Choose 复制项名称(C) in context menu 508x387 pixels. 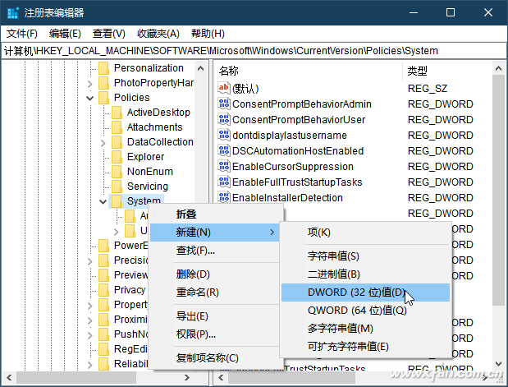pyautogui.click(x=215, y=357)
